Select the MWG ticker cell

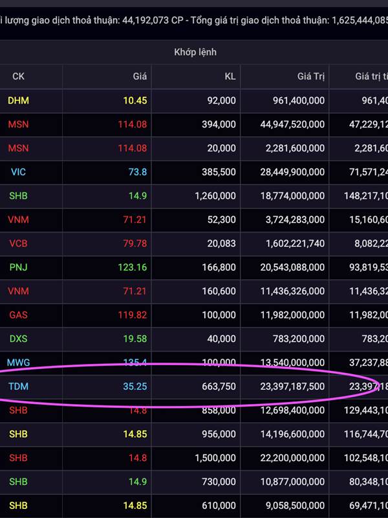[x=19, y=362]
